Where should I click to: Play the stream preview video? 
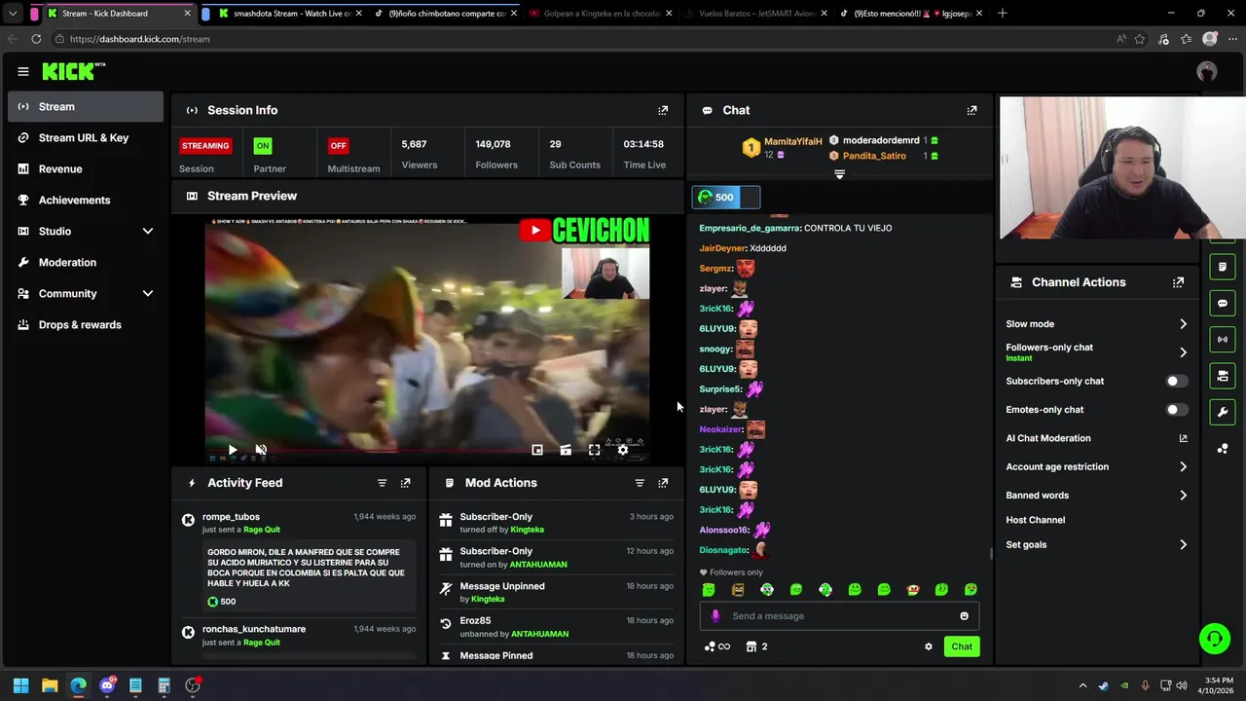coord(233,450)
